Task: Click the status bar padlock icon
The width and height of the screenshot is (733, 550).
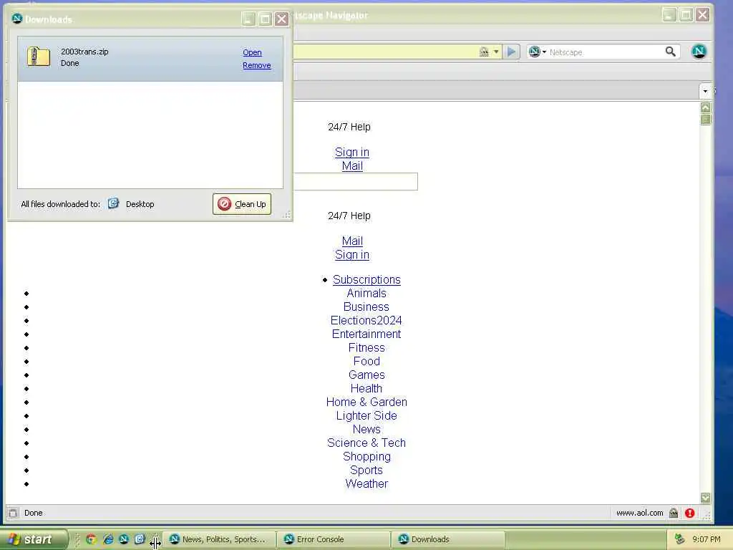Action: pos(674,513)
